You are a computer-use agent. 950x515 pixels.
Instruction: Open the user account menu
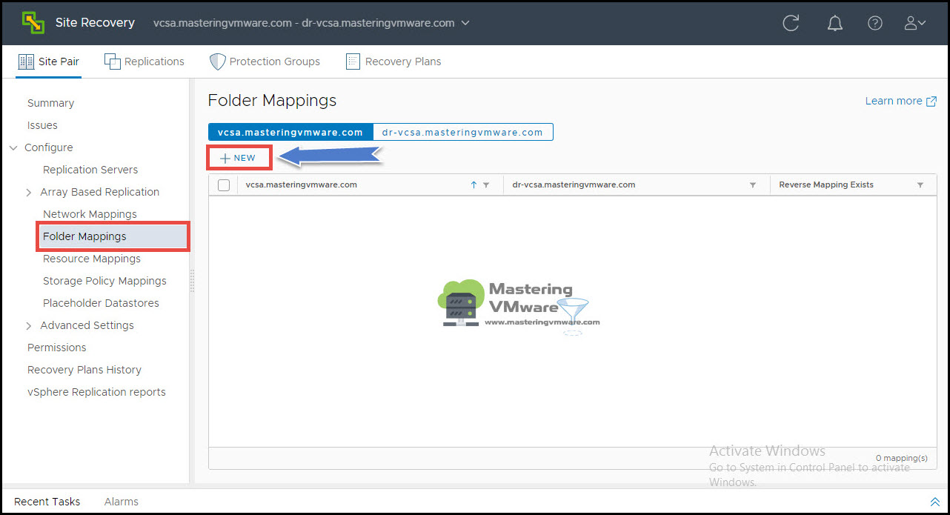915,23
